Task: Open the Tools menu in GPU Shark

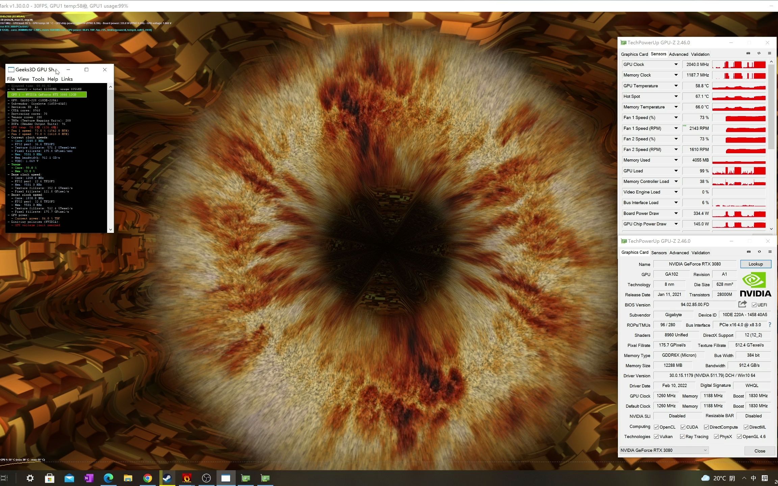Action: [38, 79]
